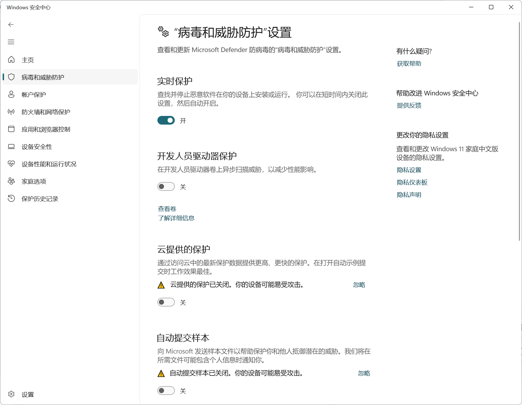Click the 更改你的隐私设置 heading
This screenshot has width=522, height=405.
[422, 135]
